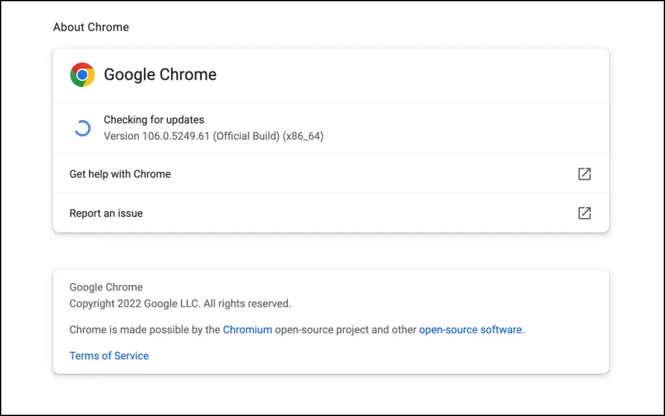Click the Copyright 2022 Google LLC text
The width and height of the screenshot is (665, 416).
tap(135, 304)
